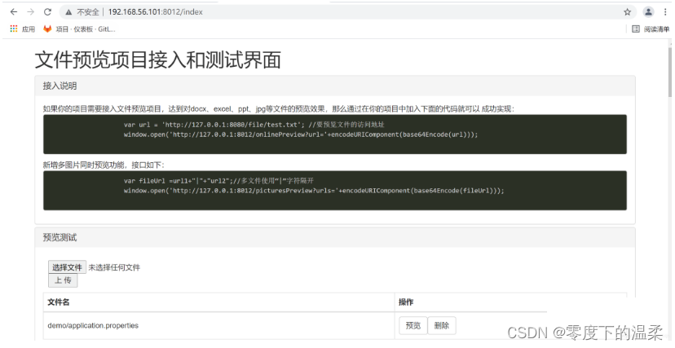675x348 pixels.
Task: Open the apps grid shortcut icon
Action: [14, 29]
